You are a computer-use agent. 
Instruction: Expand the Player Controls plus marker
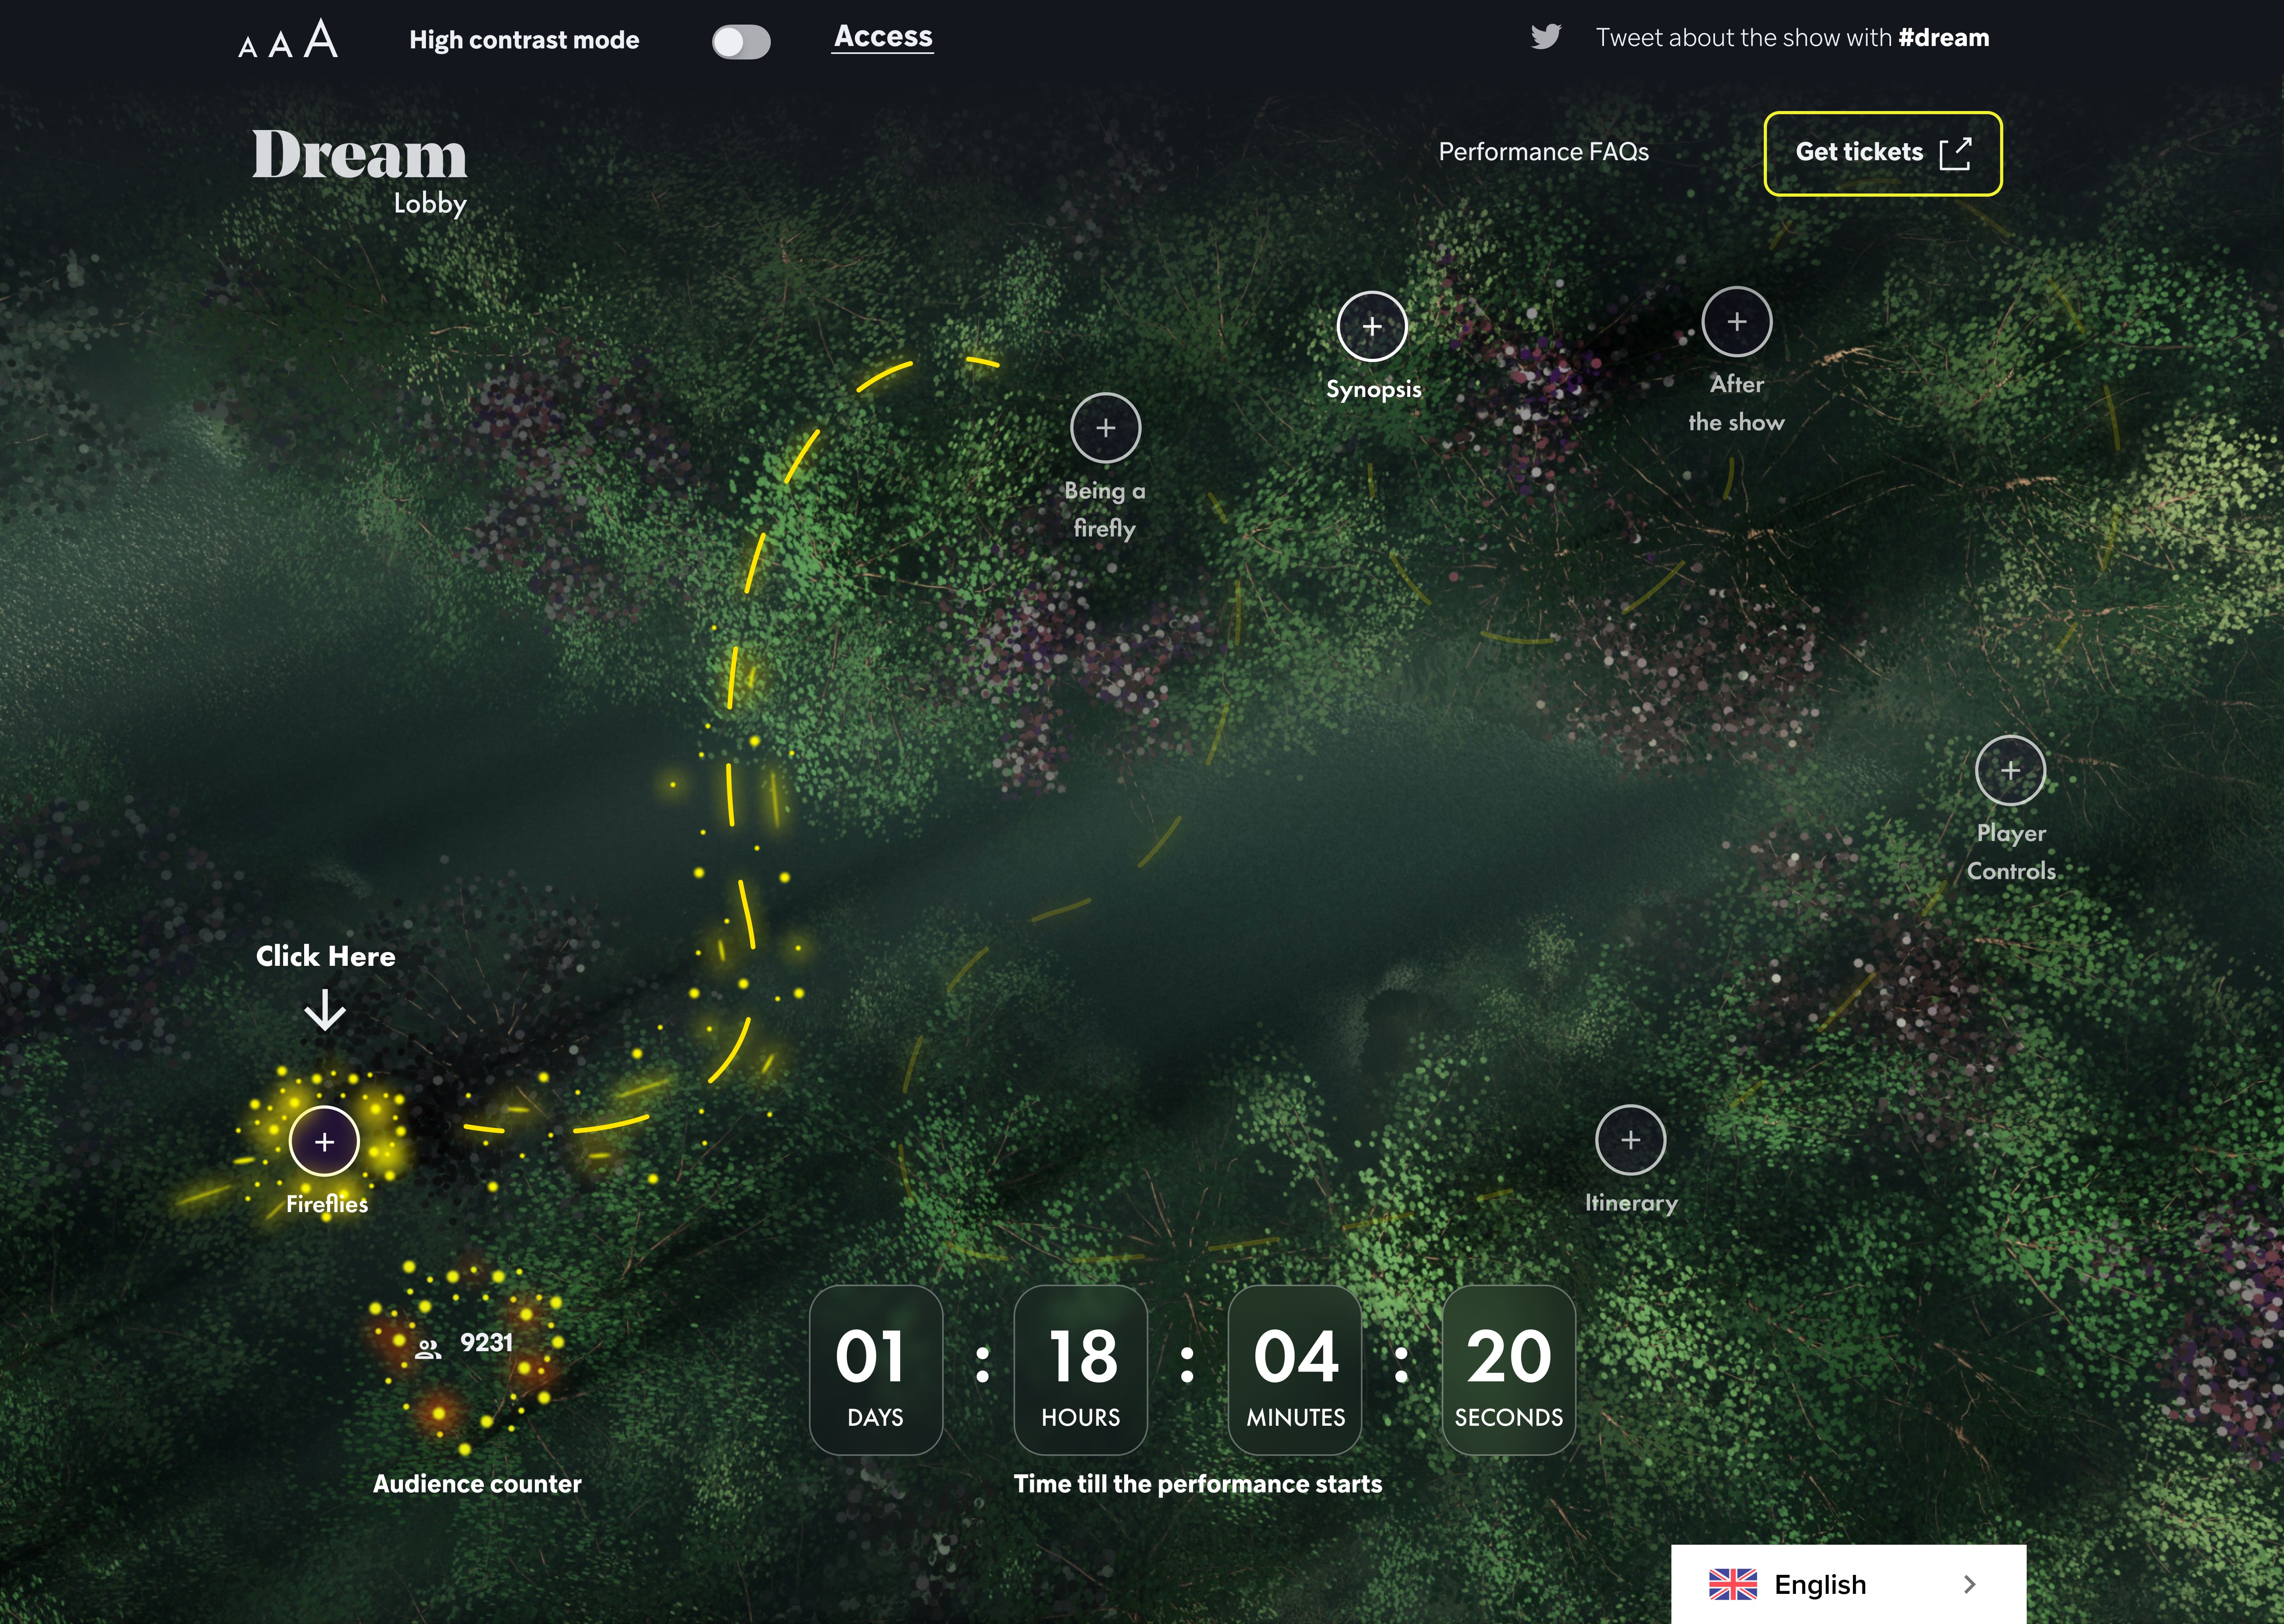pos(2010,770)
